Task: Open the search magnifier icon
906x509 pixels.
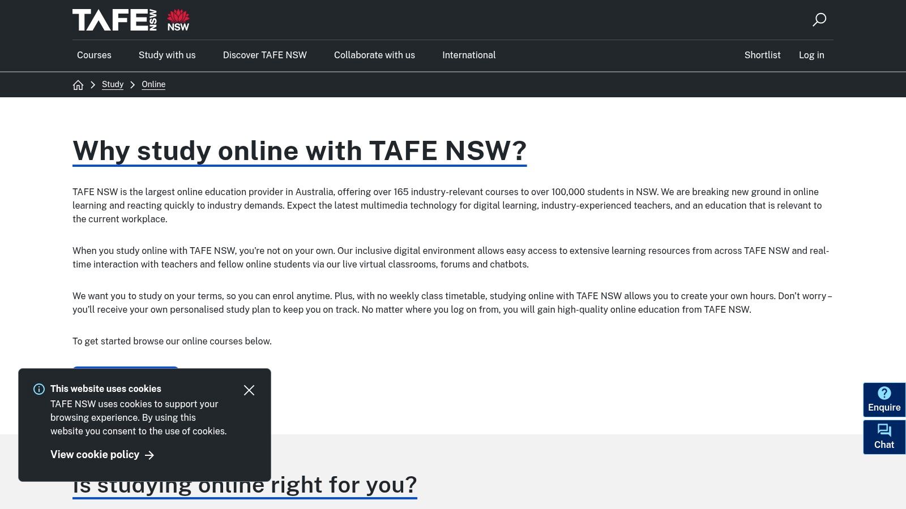Action: click(x=819, y=20)
